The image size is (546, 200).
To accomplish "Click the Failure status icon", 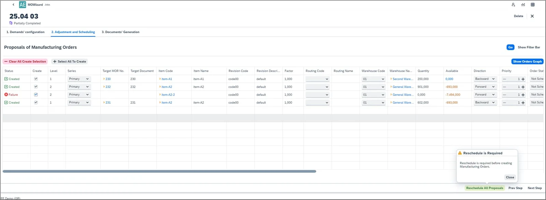I will coord(6,95).
